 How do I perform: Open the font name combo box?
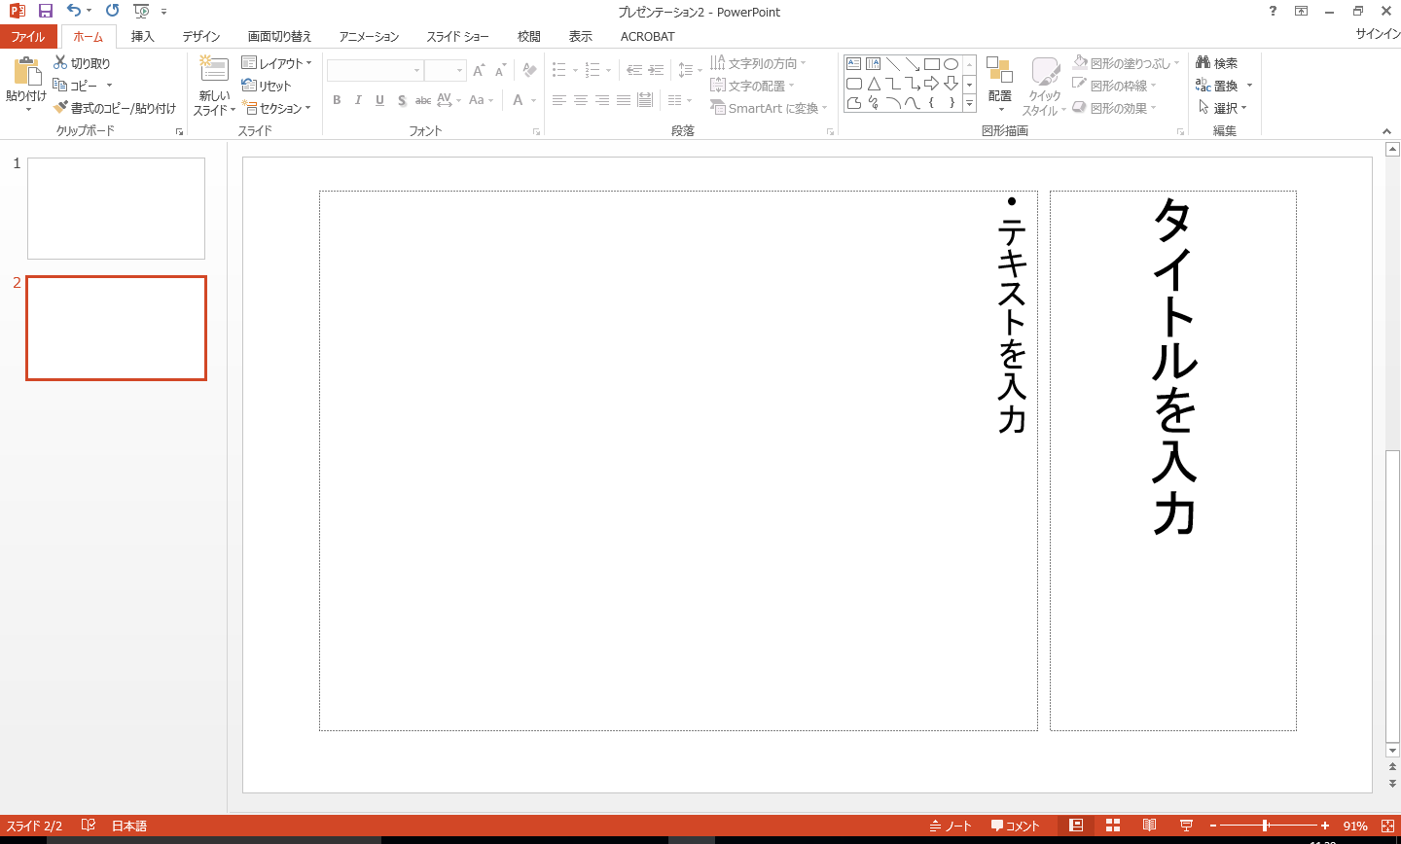coord(375,70)
